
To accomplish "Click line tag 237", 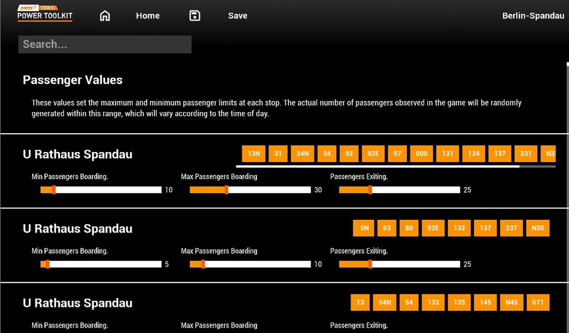I will 511,228.
